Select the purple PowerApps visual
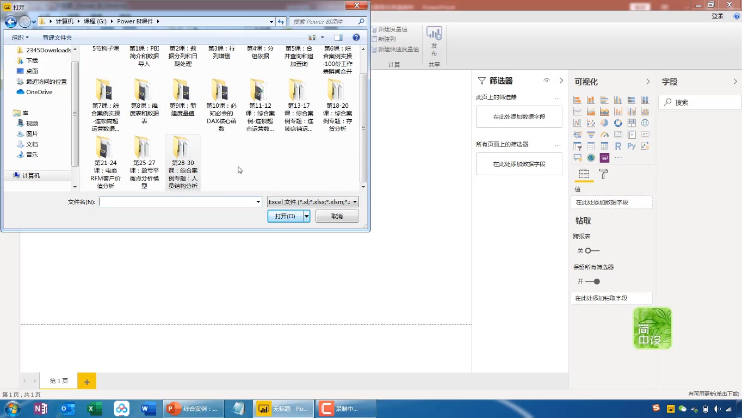Screen dimensions: 742x418 coord(604,157)
